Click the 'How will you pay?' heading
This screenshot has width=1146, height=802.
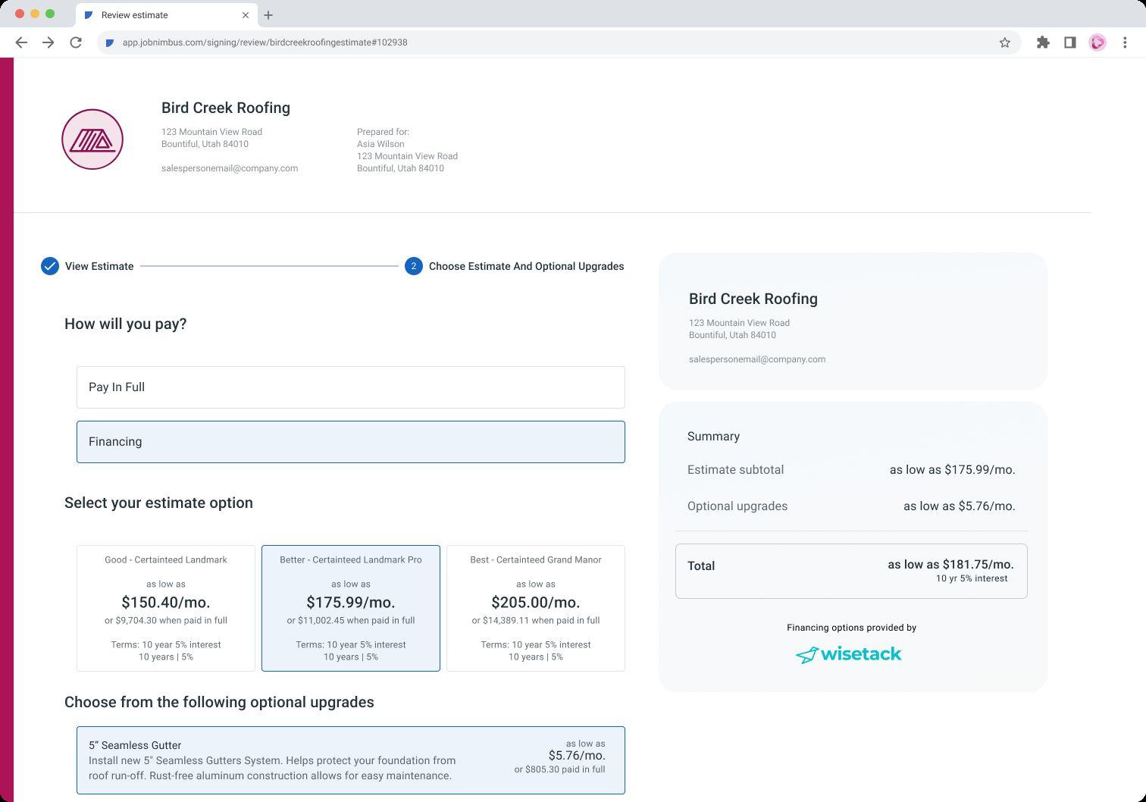(126, 324)
